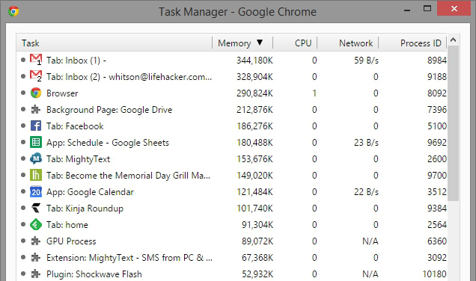The image size is (476, 281).
Task: Select the 'GPU Process' row
Action: [231, 241]
